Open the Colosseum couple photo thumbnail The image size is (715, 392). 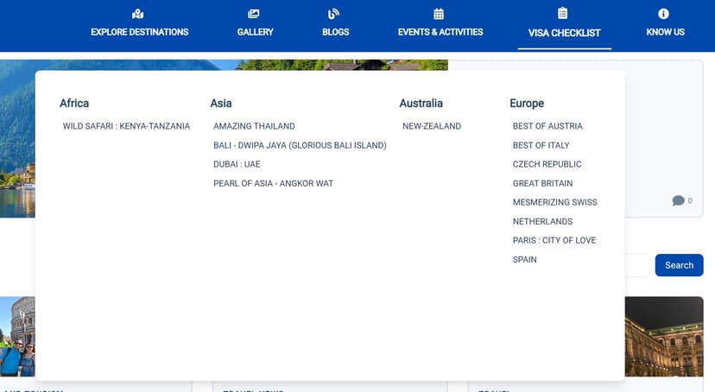[x=17, y=337]
